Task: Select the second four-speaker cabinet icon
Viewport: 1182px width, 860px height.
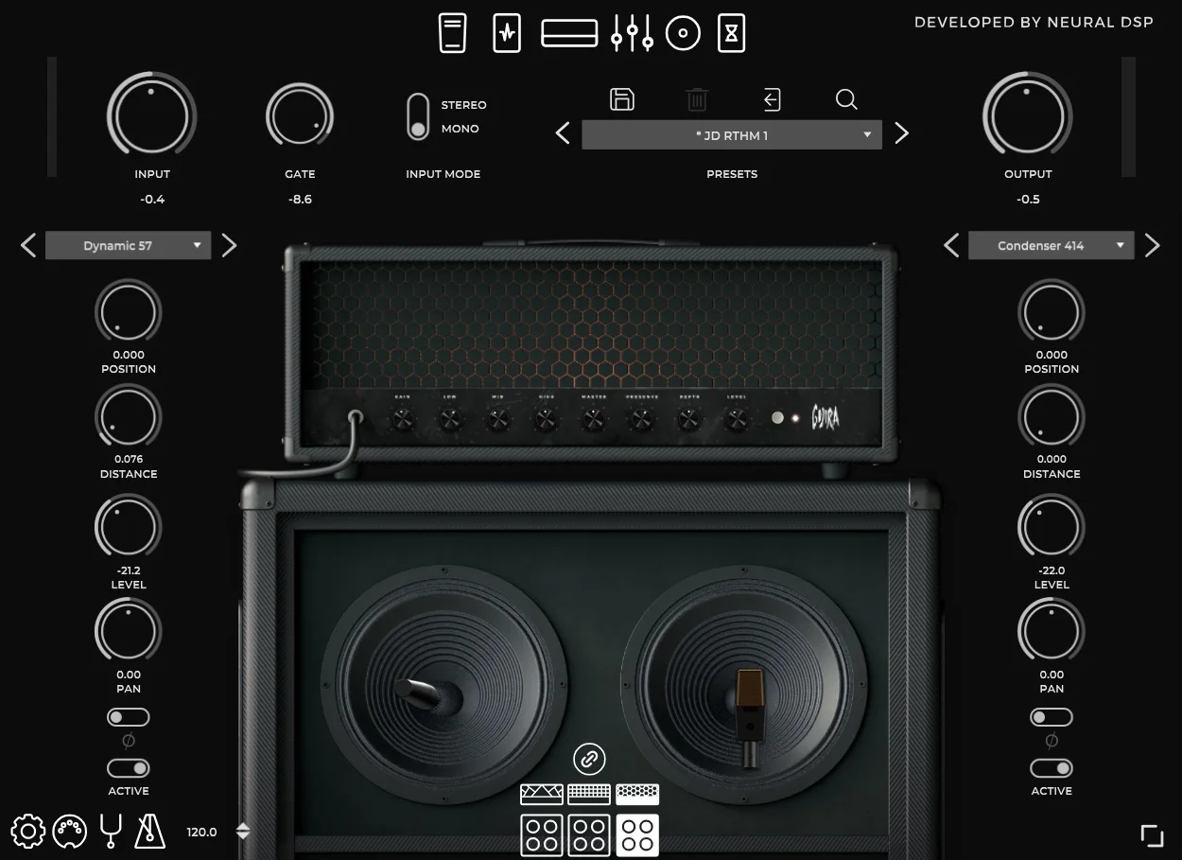Action: point(589,835)
